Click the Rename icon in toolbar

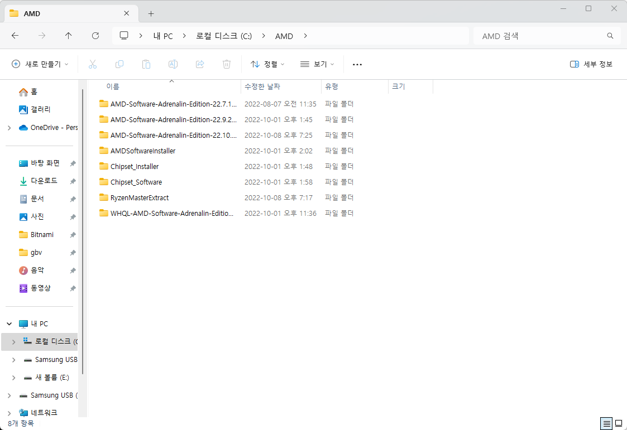click(x=173, y=64)
